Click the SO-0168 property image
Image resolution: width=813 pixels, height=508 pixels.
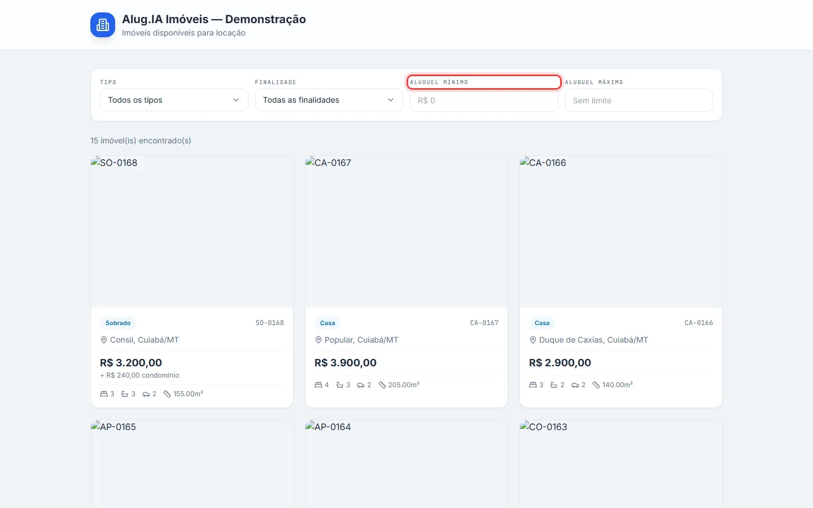[x=192, y=231]
